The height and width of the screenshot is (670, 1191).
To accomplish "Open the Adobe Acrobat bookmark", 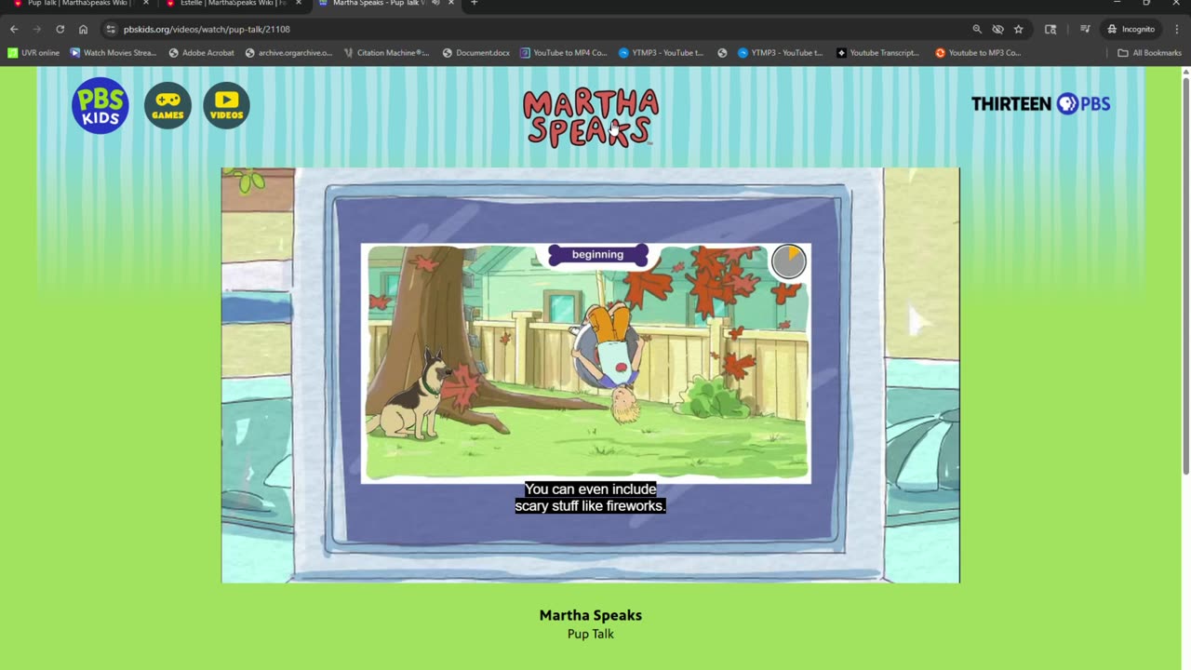I will click(202, 53).
